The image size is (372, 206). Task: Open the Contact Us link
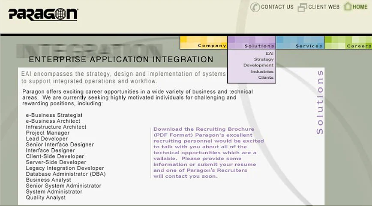277,7
